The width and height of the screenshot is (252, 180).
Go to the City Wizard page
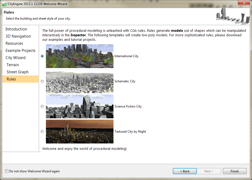point(15,58)
